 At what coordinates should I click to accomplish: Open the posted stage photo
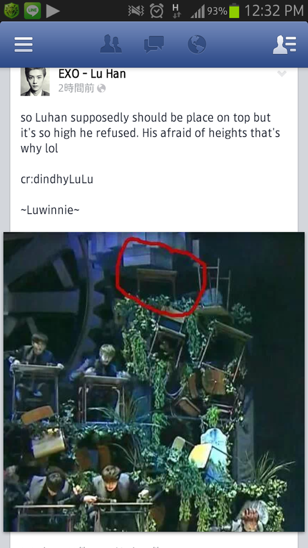point(154,382)
